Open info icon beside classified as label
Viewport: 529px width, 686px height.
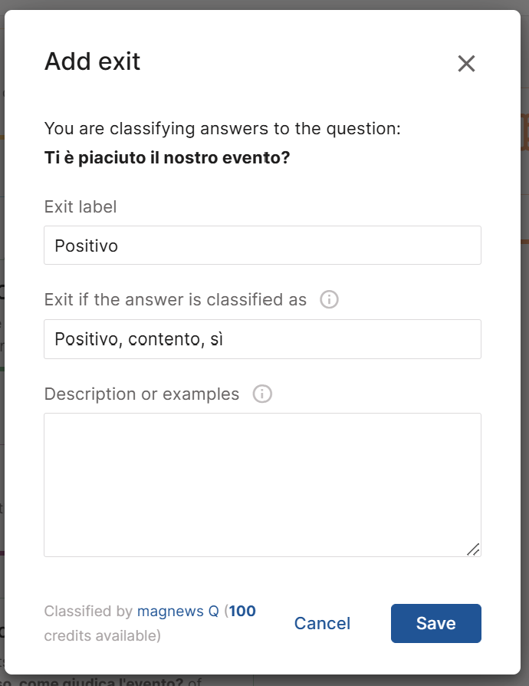click(329, 300)
